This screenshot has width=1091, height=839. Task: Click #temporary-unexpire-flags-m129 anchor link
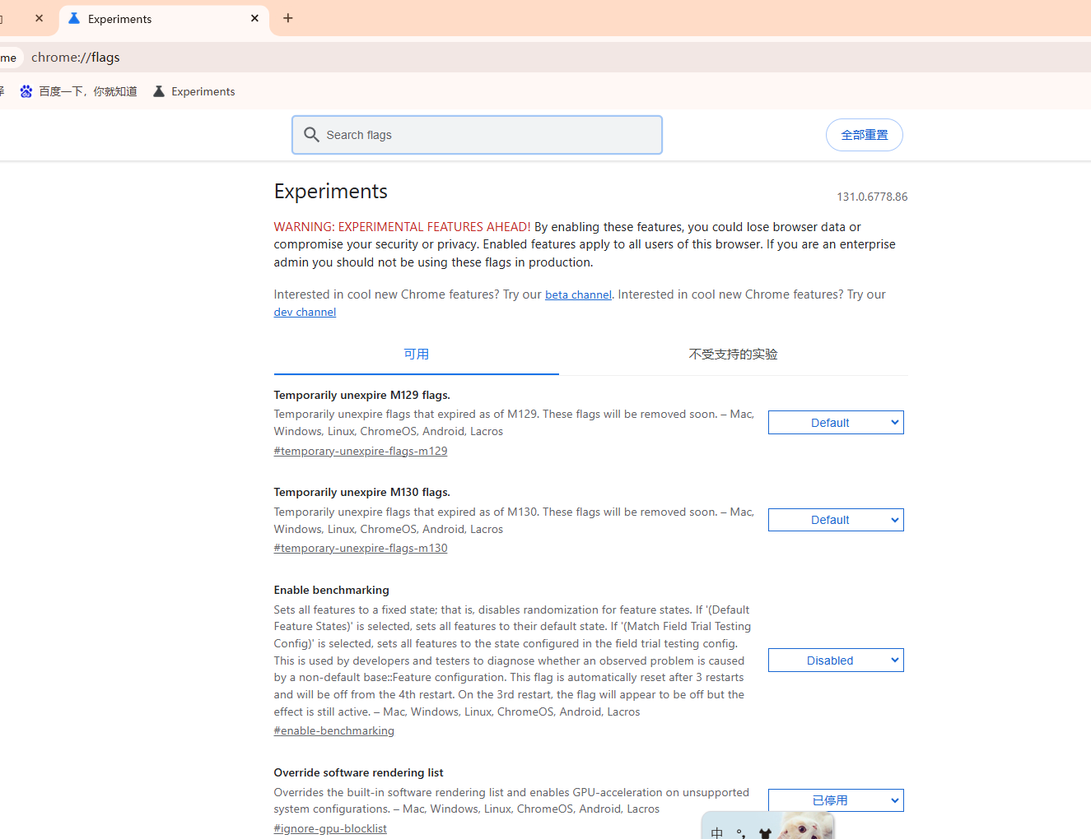pos(361,451)
